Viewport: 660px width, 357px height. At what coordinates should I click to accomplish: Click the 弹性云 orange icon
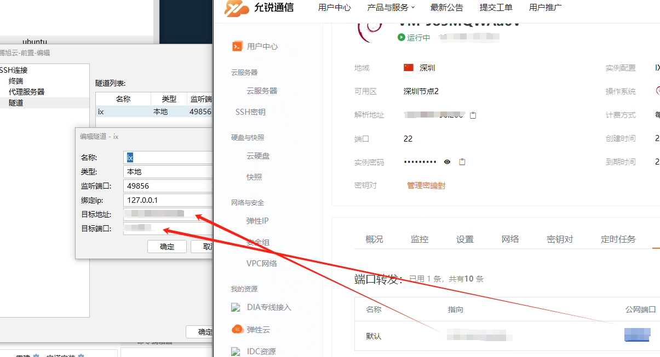coord(237,330)
